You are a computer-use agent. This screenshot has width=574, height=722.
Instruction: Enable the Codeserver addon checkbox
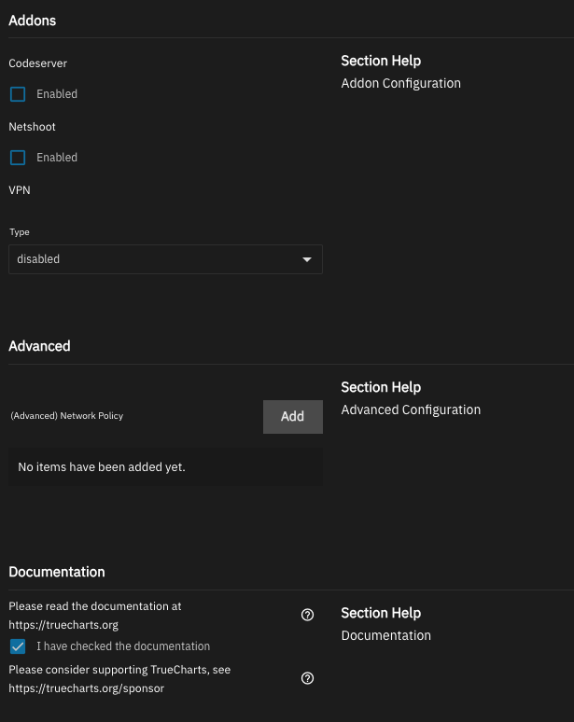click(18, 94)
